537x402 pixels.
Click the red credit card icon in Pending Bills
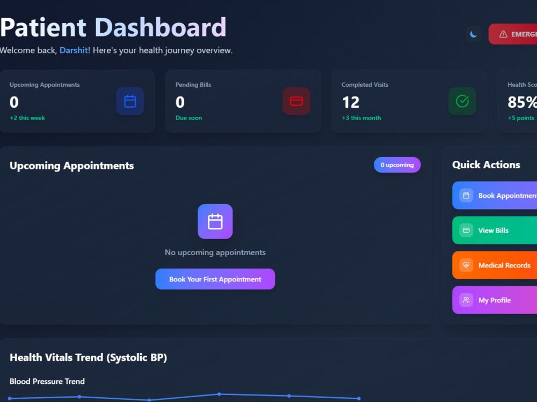(296, 101)
